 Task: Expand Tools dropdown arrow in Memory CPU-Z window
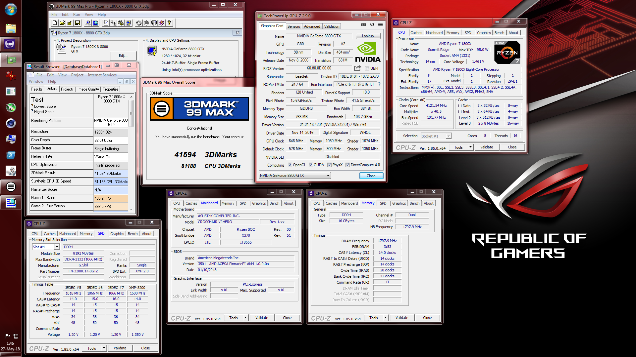386,318
